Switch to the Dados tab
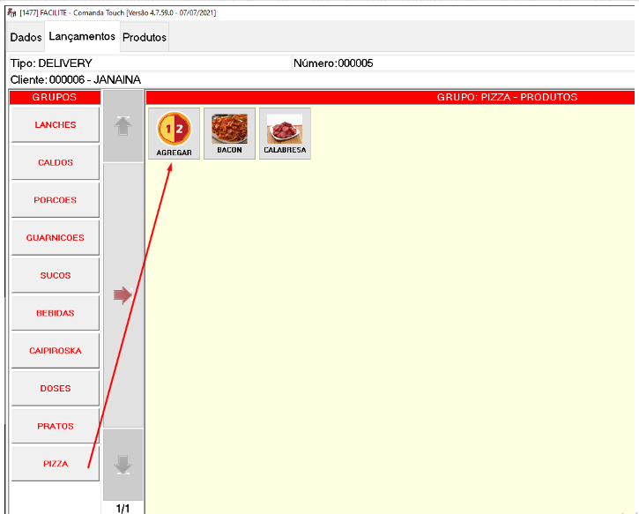The image size is (639, 514). click(26, 37)
